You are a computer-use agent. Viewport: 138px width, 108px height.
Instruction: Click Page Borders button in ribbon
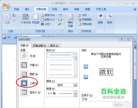[x=85, y=24]
